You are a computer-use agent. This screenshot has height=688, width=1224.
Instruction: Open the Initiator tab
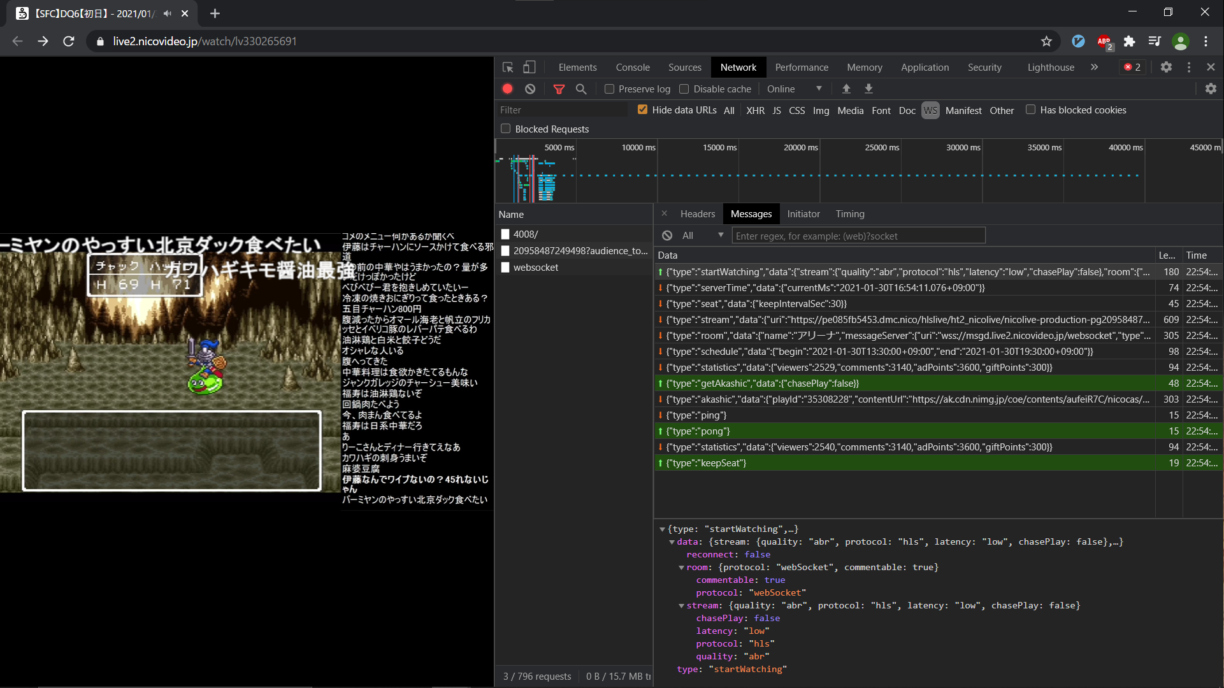803,214
